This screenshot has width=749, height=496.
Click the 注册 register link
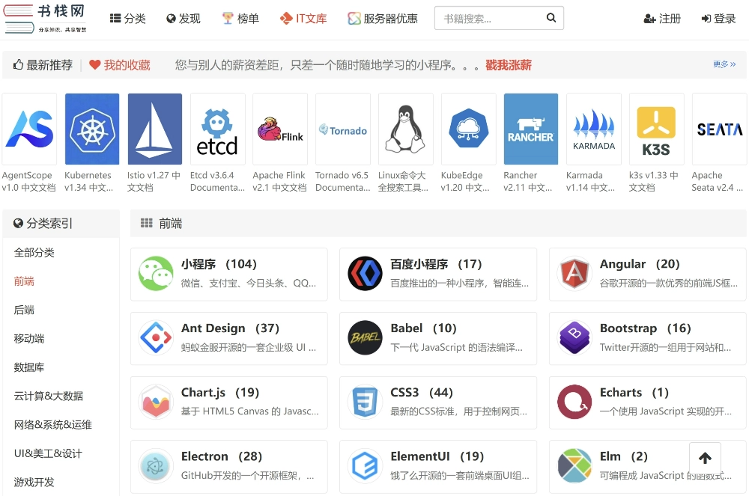(662, 19)
